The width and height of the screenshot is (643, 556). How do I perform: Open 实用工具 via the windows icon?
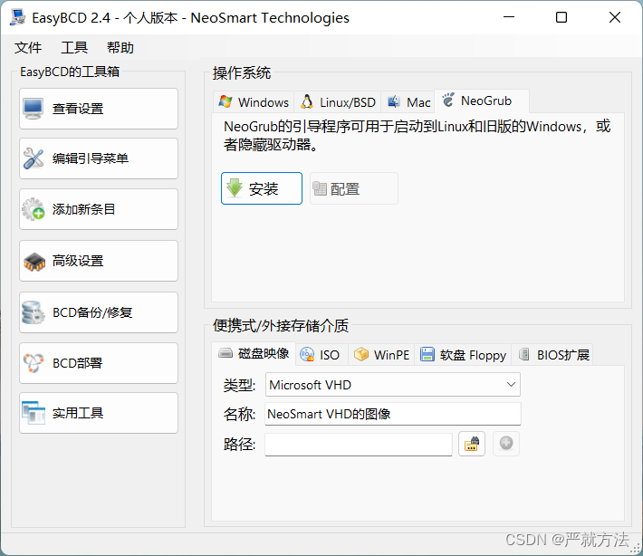click(x=34, y=413)
